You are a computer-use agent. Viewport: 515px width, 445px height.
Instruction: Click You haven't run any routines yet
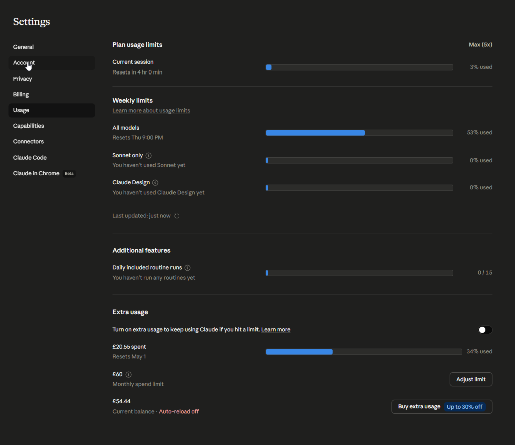(154, 278)
